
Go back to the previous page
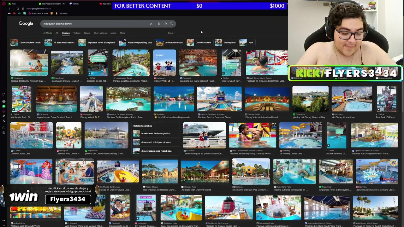(x=9, y=9)
